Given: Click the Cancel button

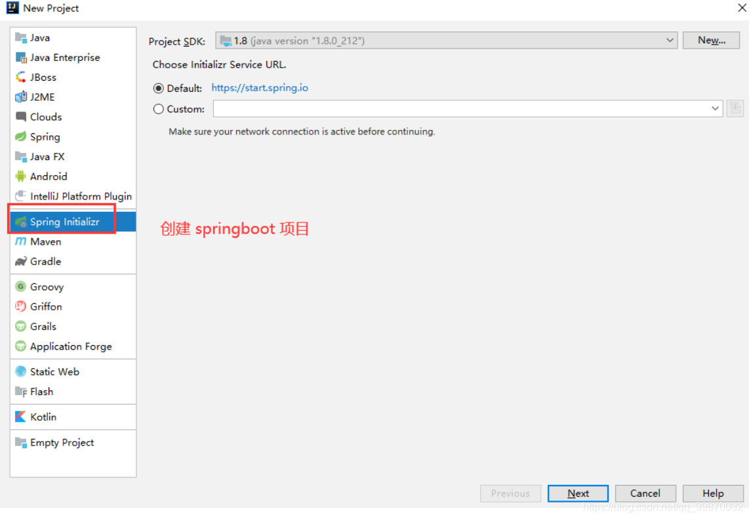Looking at the screenshot, I should (x=645, y=493).
